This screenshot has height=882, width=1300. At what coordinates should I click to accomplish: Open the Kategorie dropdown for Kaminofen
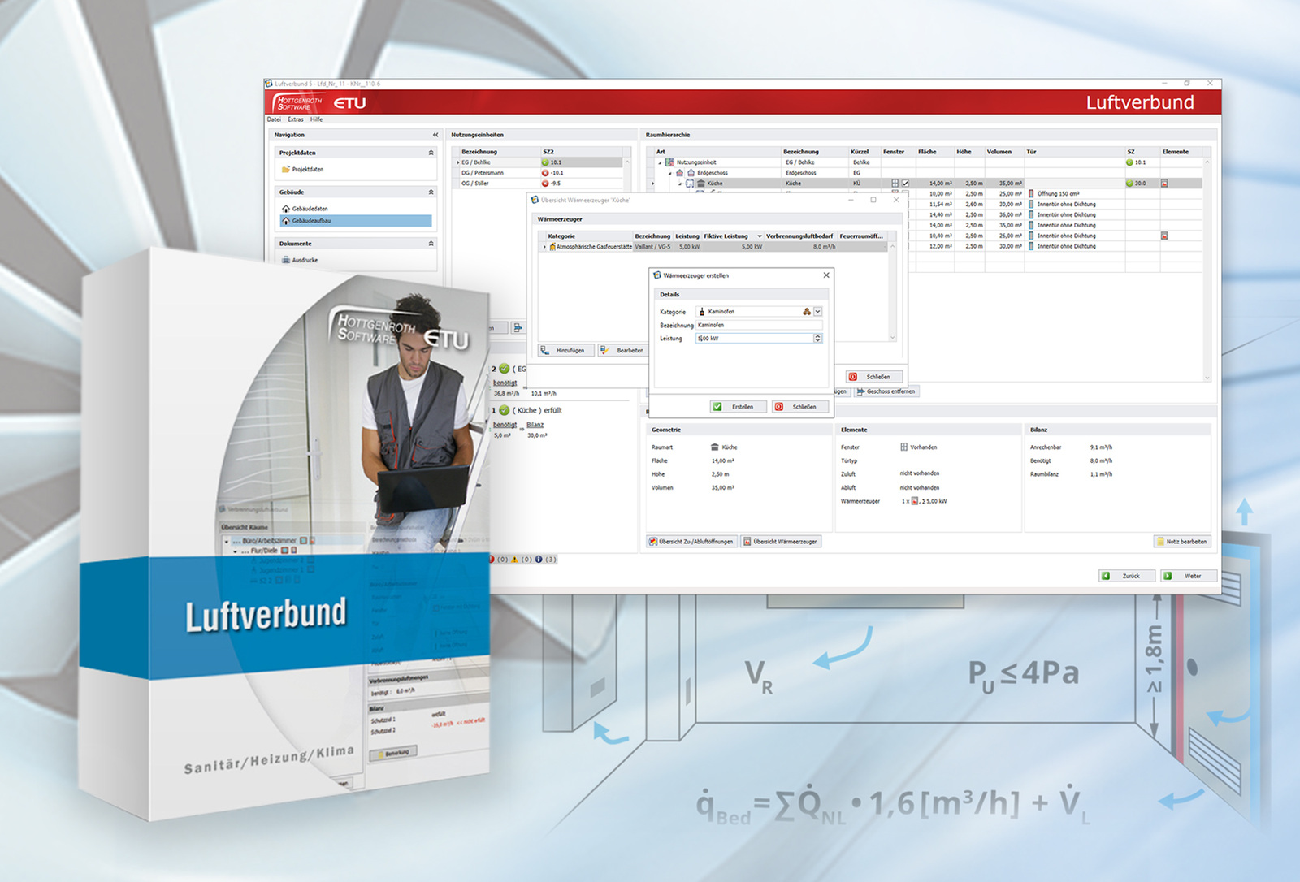[817, 312]
